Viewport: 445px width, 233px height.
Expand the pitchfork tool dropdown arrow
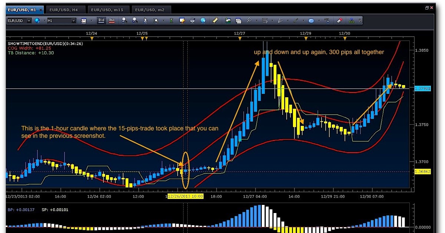257,21
